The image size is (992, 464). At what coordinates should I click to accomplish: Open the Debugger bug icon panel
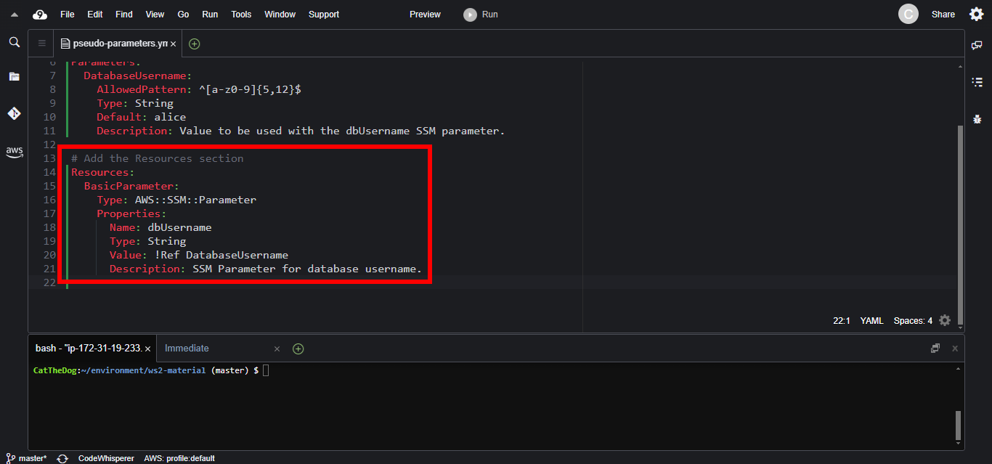[x=977, y=119]
